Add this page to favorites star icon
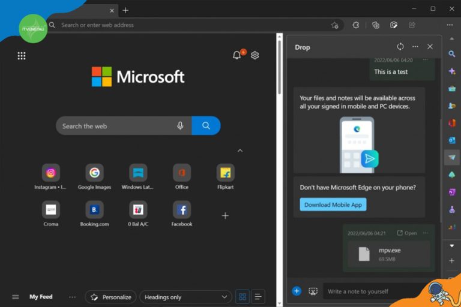This screenshot has width=461, height=307. point(334,25)
